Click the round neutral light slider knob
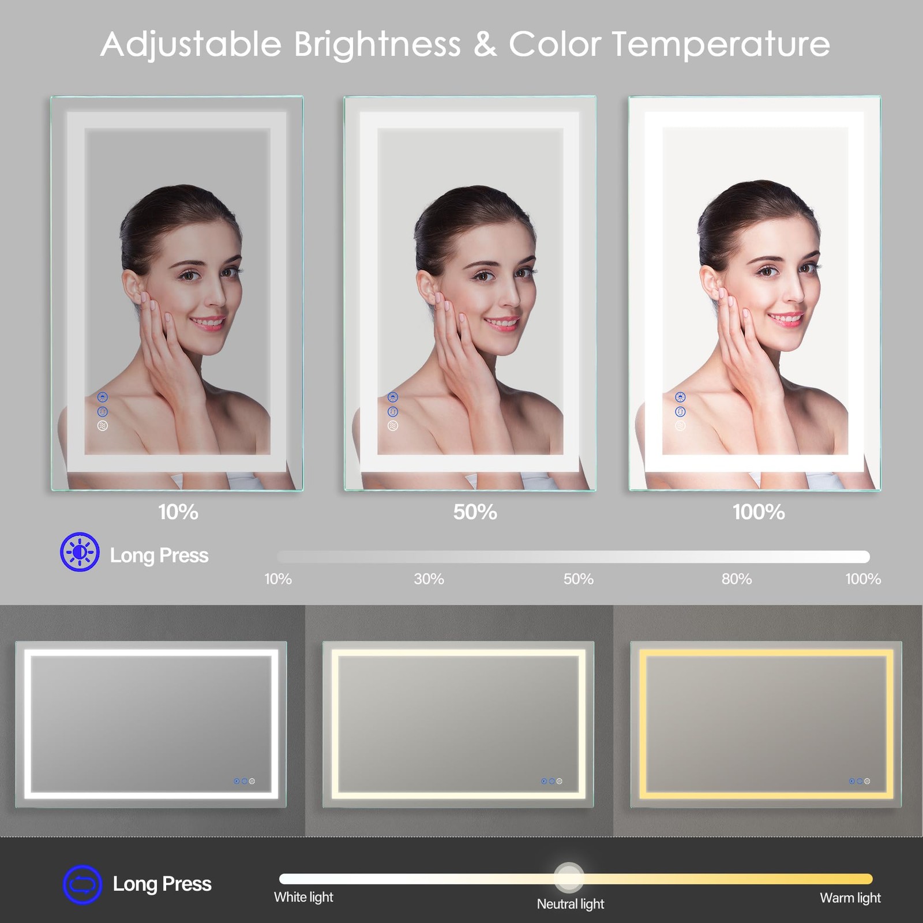This screenshot has width=923, height=923. pos(569,877)
